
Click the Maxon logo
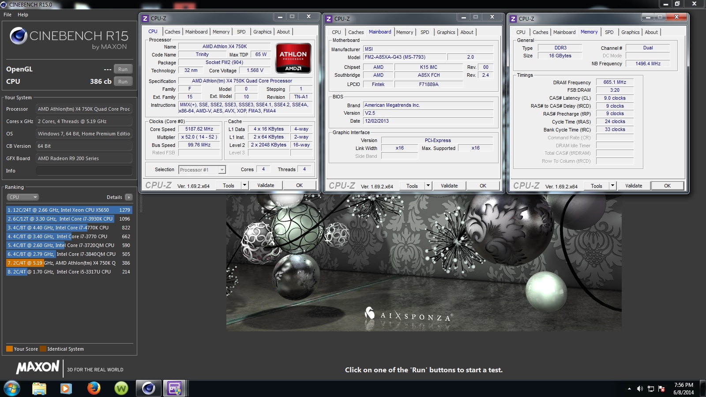(x=38, y=367)
